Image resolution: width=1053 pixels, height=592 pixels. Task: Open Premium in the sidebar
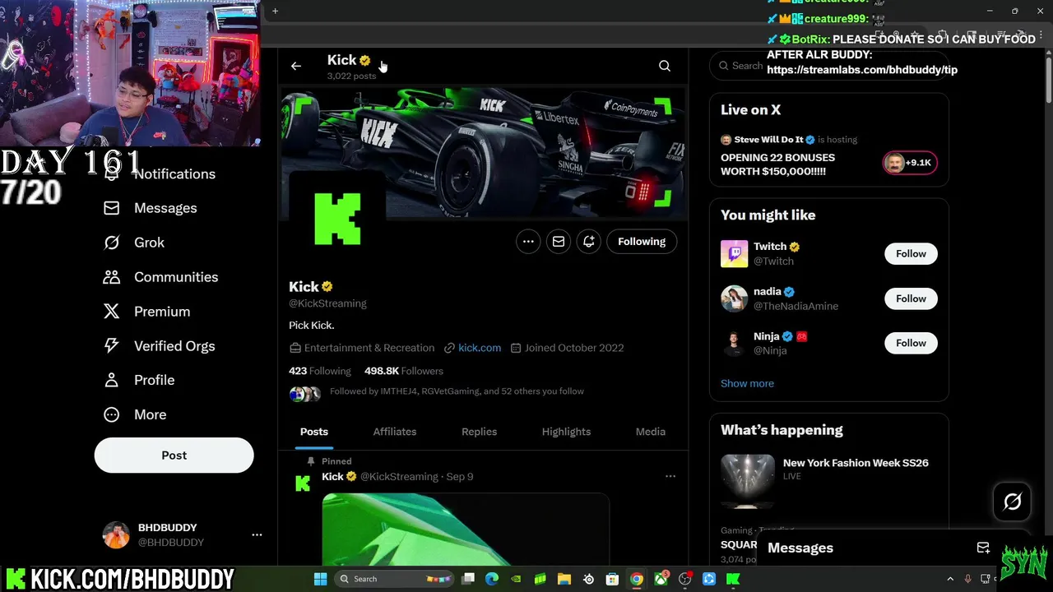162,312
